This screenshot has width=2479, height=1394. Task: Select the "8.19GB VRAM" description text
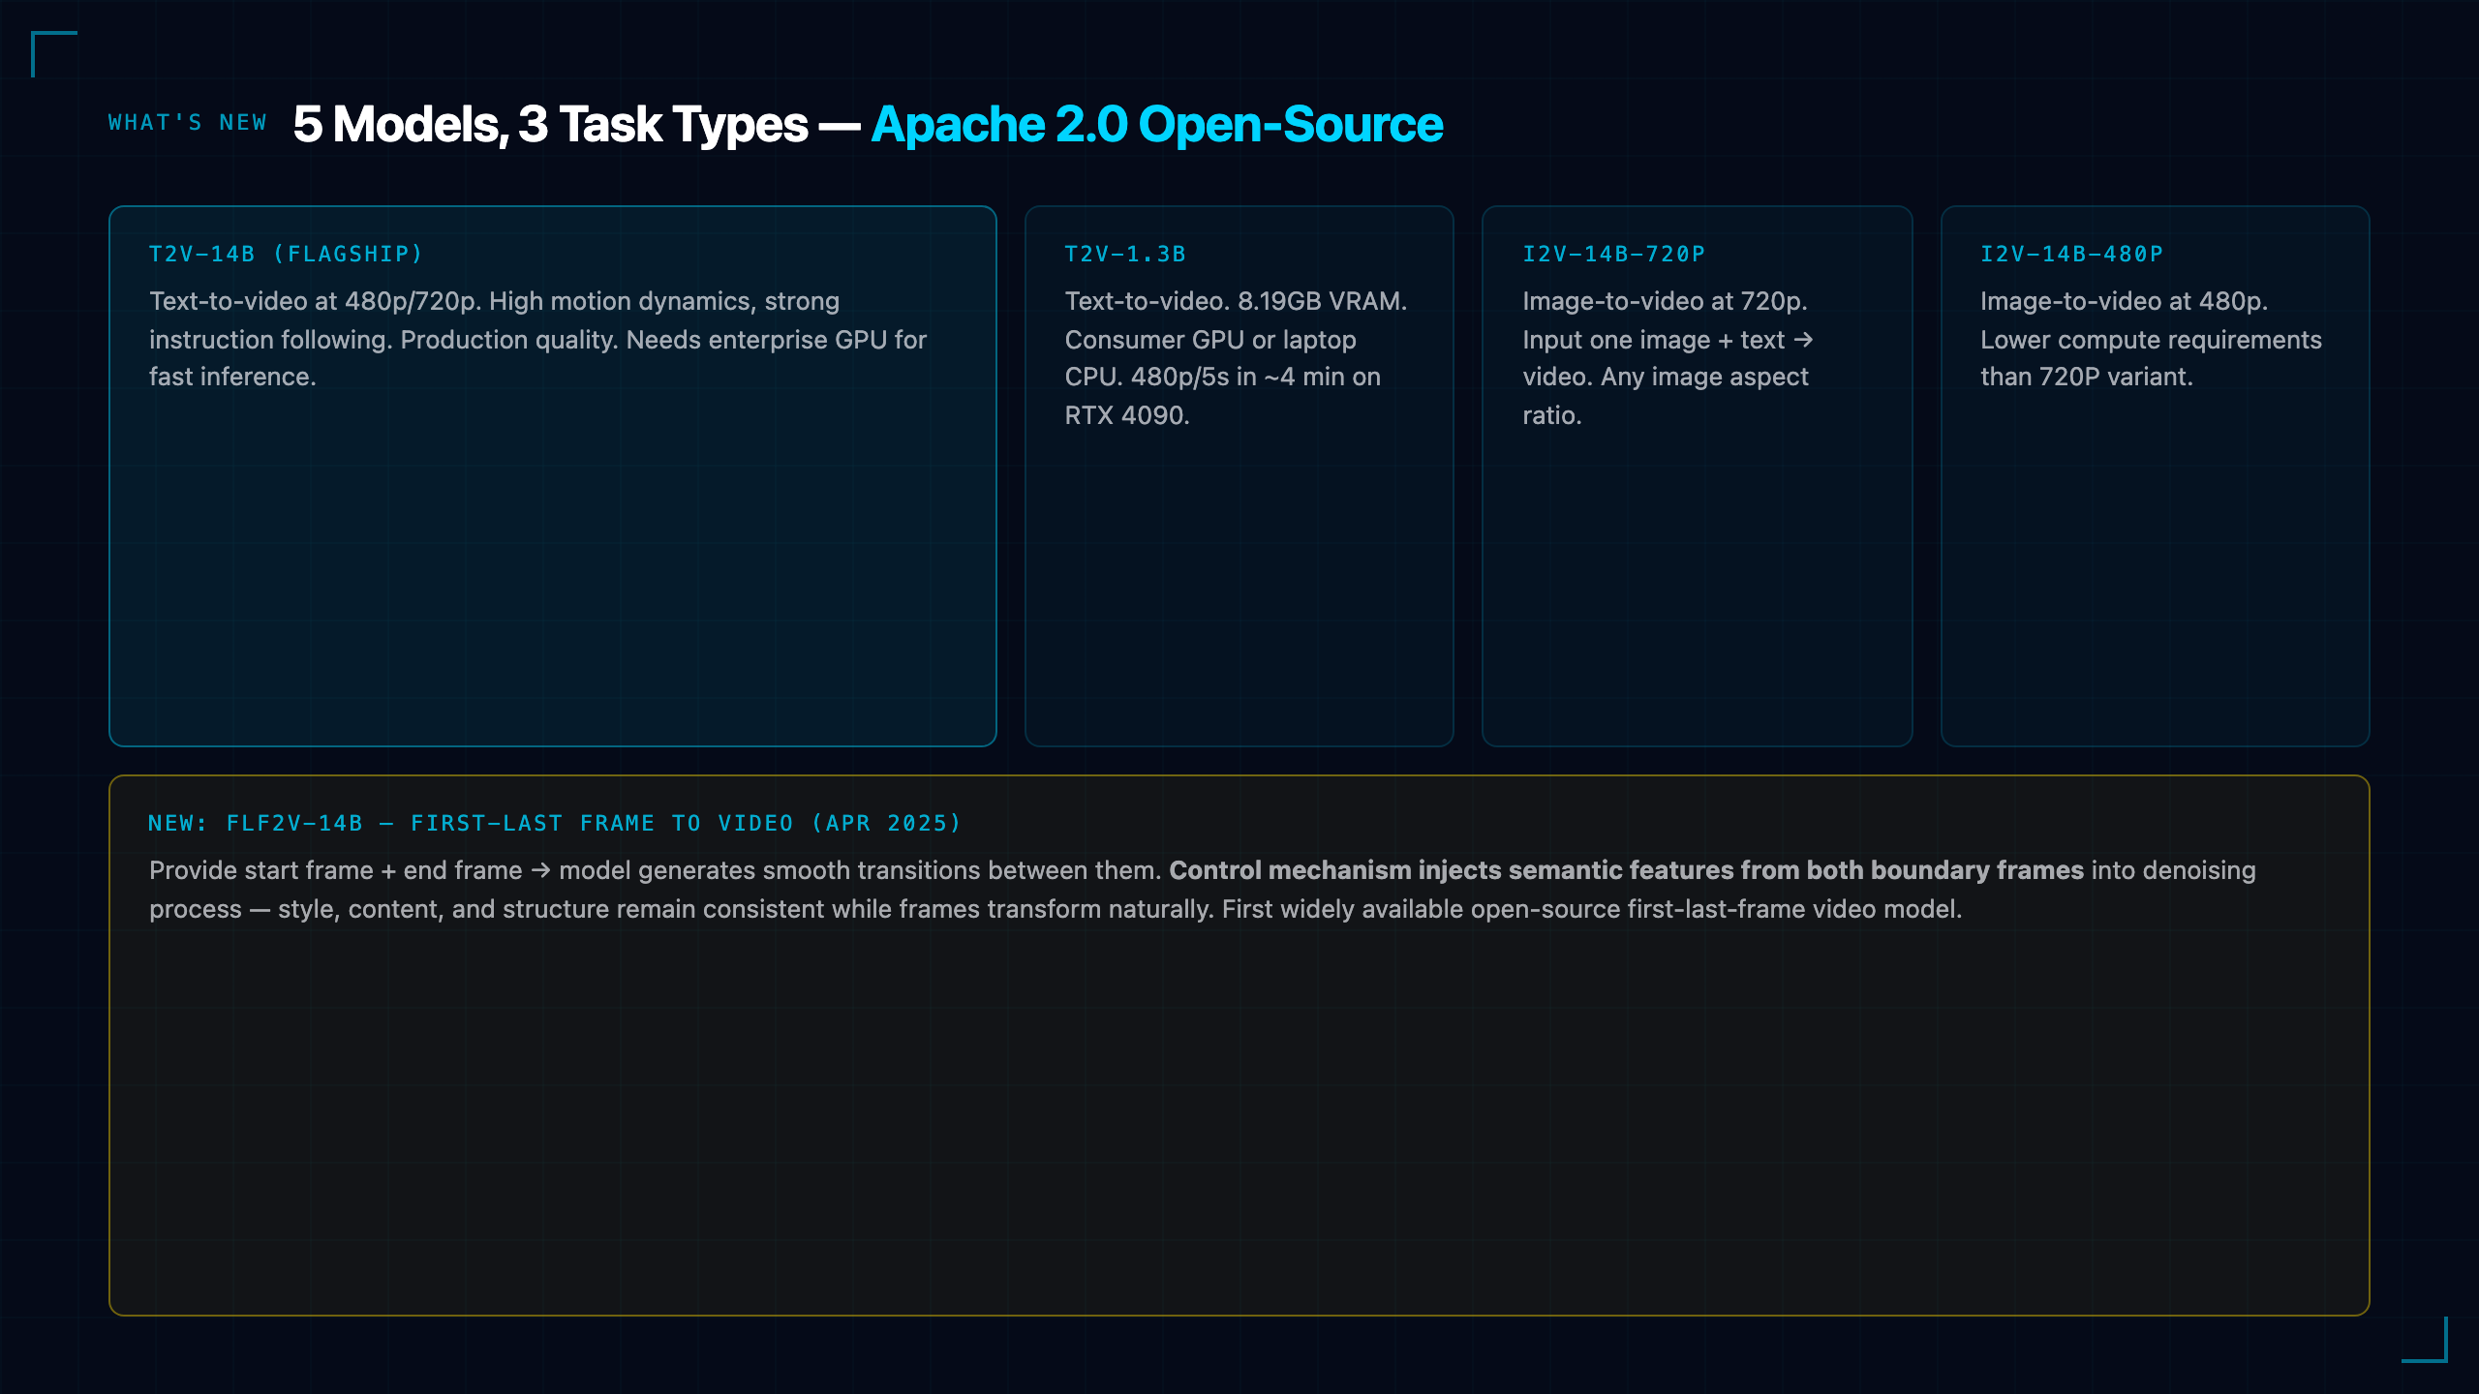click(x=1322, y=301)
